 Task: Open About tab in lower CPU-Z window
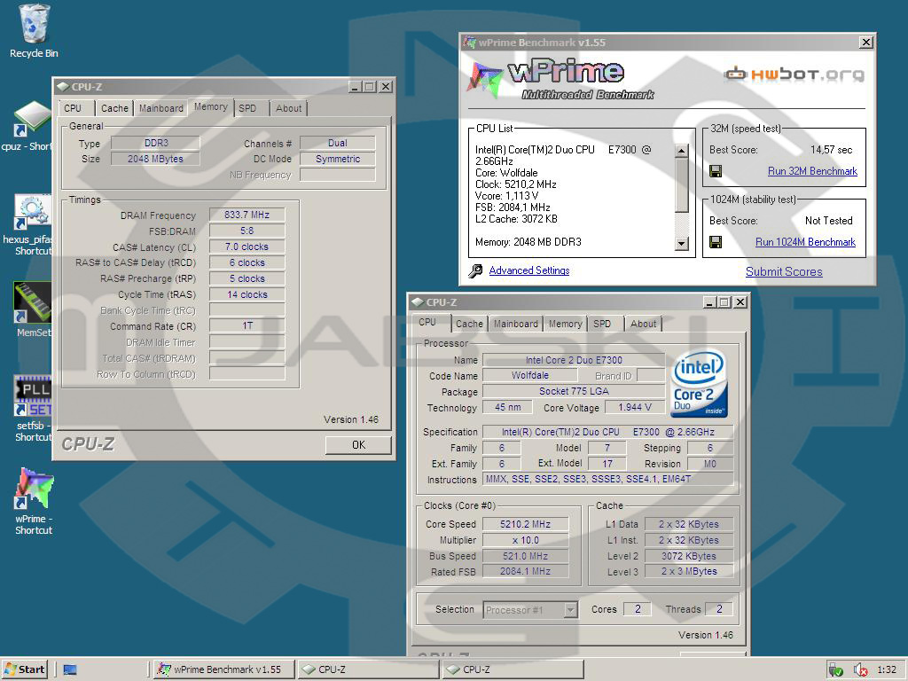644,325
